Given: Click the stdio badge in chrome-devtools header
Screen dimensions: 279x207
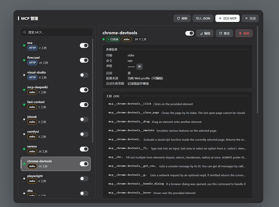Looking at the screenshot, I should (127, 39).
